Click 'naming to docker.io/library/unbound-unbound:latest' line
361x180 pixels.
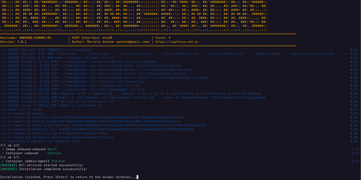click(55, 134)
